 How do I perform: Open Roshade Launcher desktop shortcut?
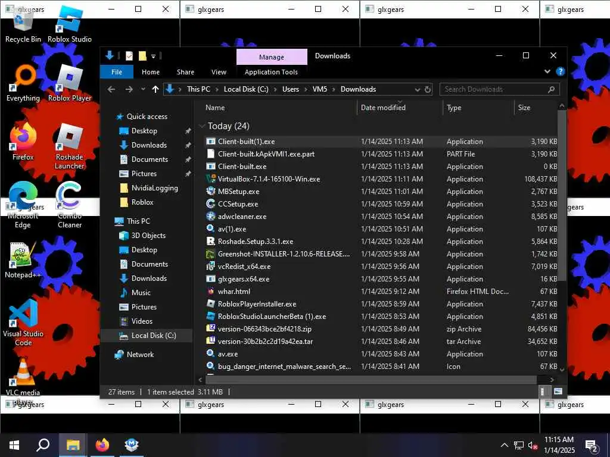[70, 147]
